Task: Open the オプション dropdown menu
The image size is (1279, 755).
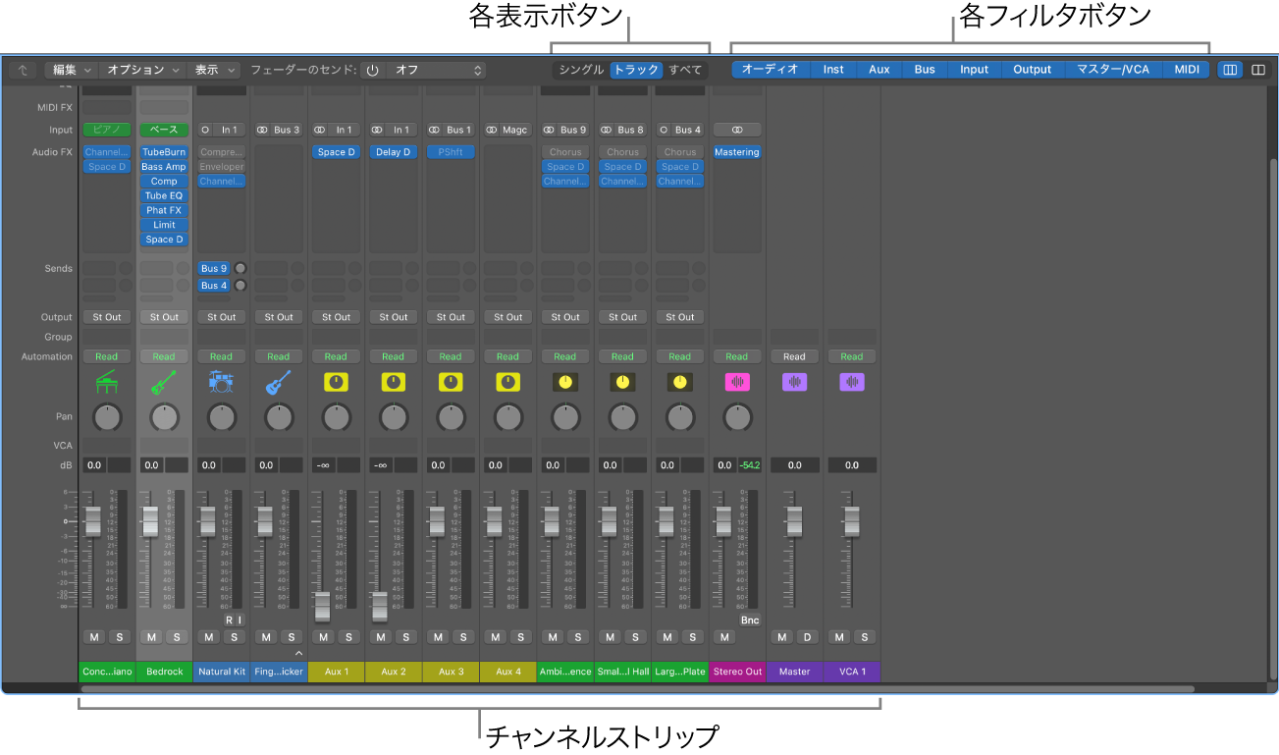Action: tap(143, 70)
